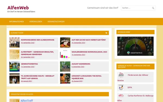Click the election bar chart thumbnail

point(65,54)
